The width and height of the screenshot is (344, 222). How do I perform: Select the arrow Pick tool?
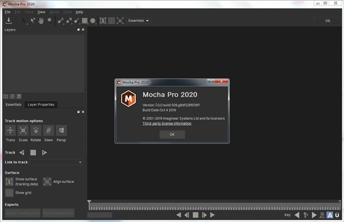tap(24, 21)
